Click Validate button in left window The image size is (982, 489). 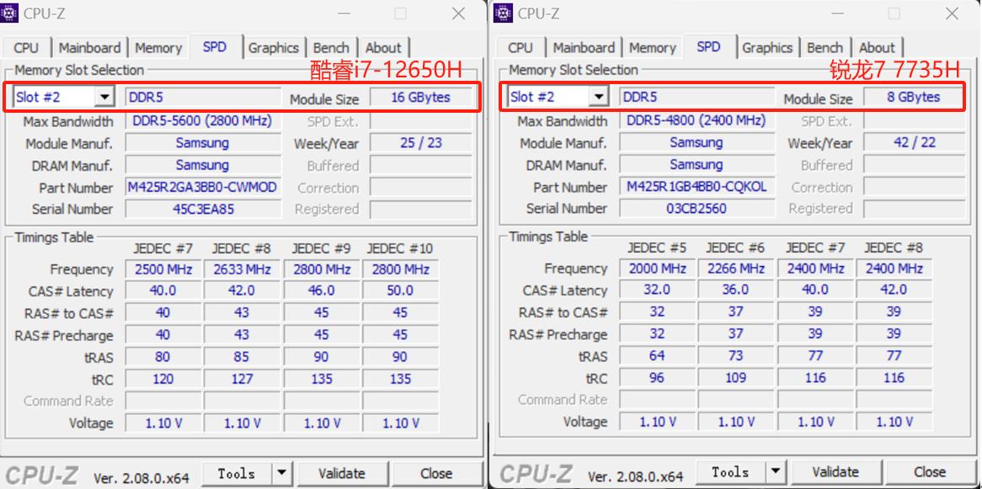tap(342, 473)
